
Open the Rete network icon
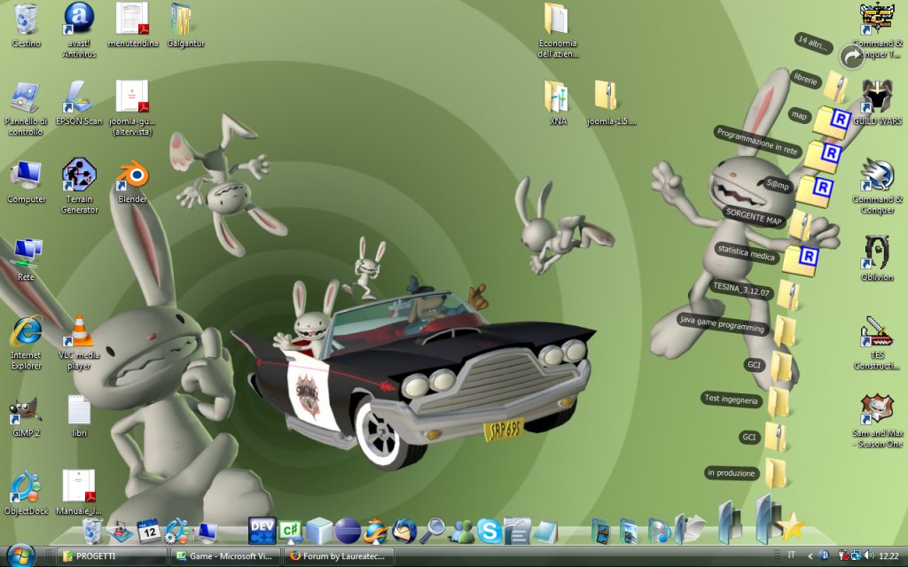tap(26, 260)
